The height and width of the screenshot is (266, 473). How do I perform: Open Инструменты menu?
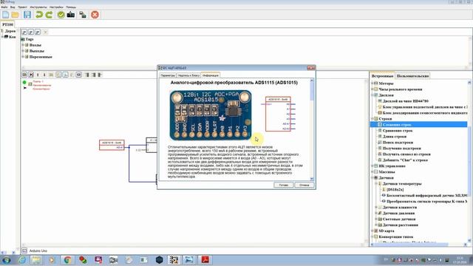(38, 7)
